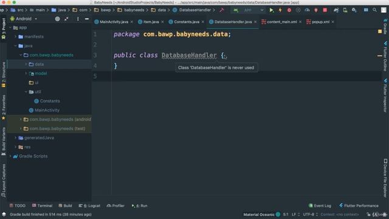
Task: Expand the model package arrow
Action: pos(26,74)
